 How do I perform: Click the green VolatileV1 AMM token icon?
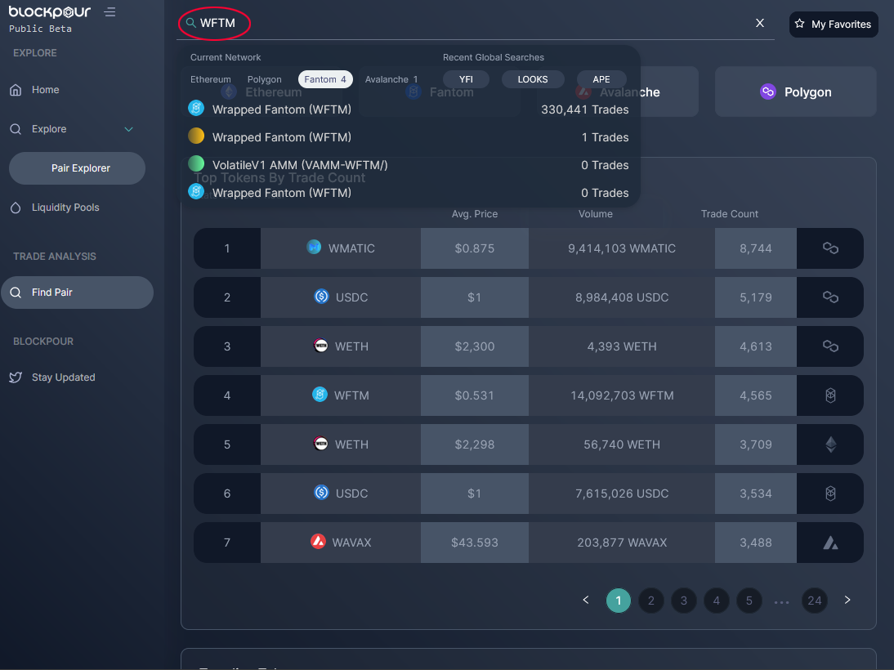coord(196,163)
